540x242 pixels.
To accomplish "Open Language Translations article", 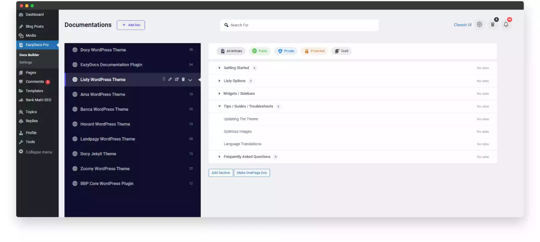I will 242,144.
